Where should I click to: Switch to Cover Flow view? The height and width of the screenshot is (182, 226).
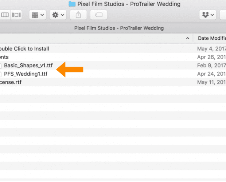pyautogui.click(x=16, y=15)
